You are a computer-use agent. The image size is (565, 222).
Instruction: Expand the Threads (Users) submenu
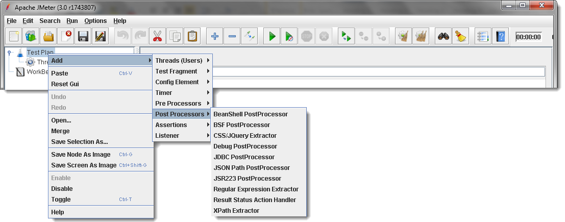182,61
